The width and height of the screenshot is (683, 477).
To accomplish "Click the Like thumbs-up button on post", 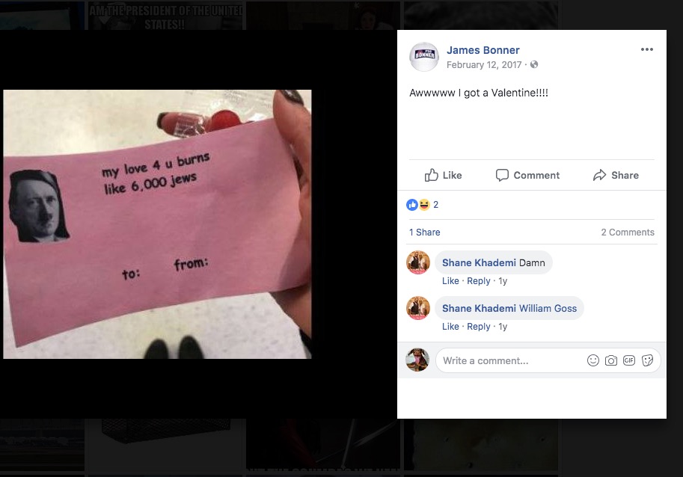I will pyautogui.click(x=444, y=175).
